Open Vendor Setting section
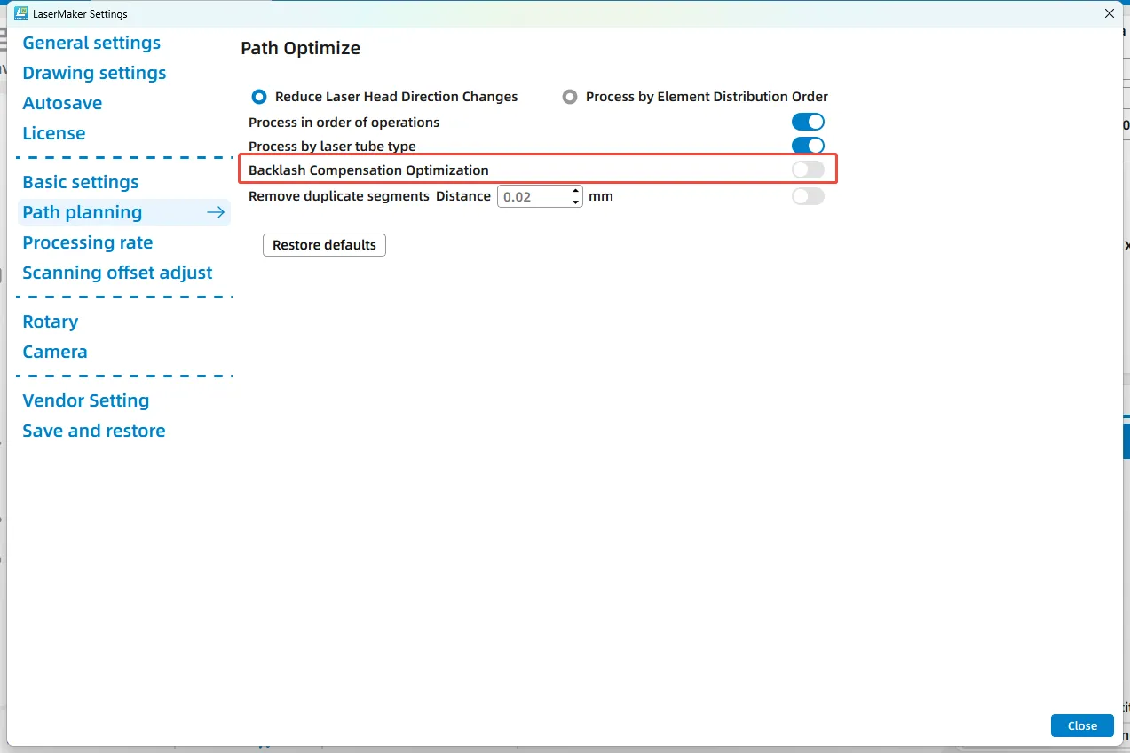Screen dimensions: 1130x753 [x=86, y=400]
